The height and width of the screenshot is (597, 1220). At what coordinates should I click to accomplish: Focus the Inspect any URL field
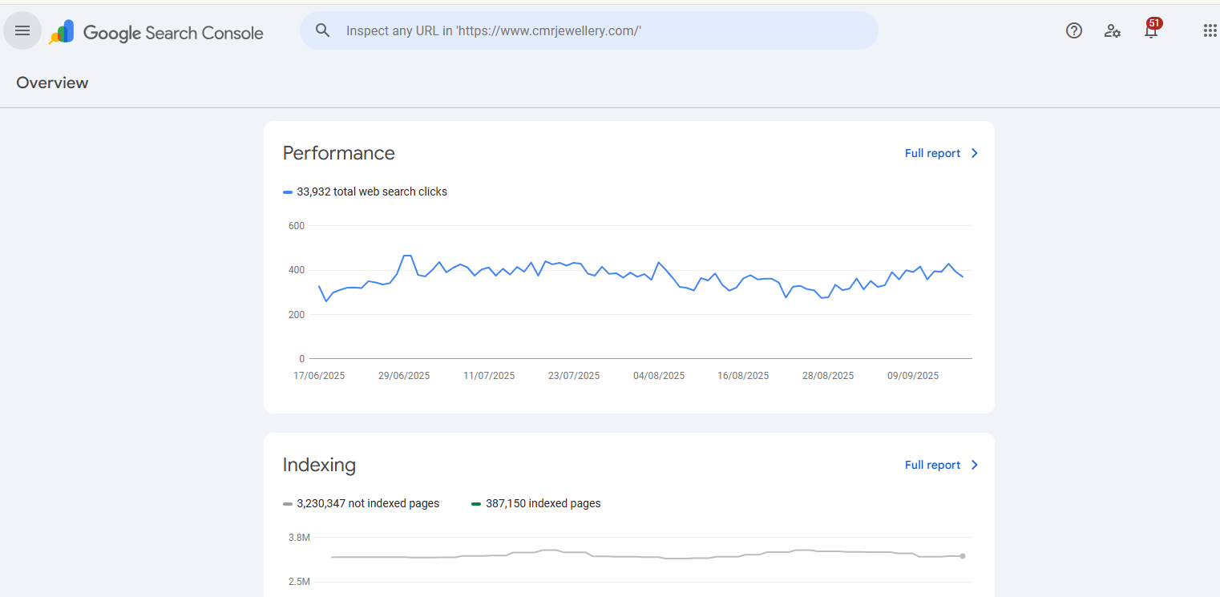pos(593,31)
